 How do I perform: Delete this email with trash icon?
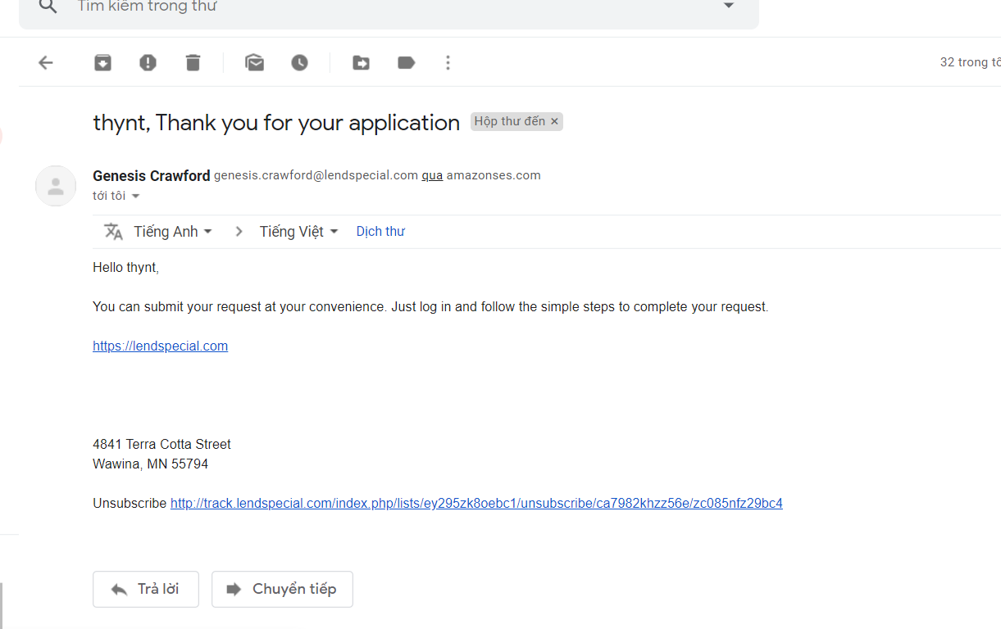193,62
